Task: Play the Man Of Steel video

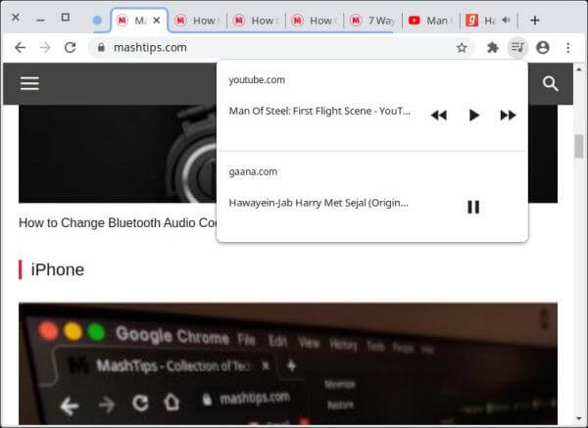Action: (x=474, y=115)
